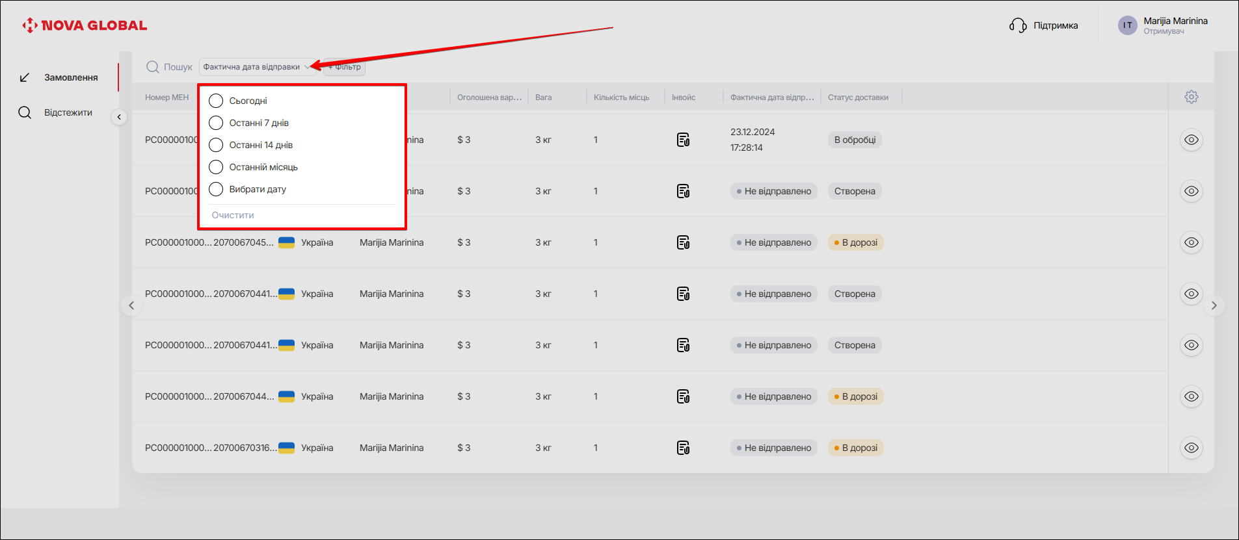
Task: Select the Сьогодні radio option
Action: click(216, 101)
